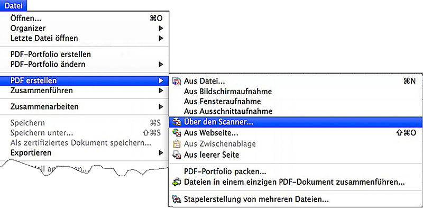Choose Öffnen... from the Datei menu

(x=26, y=18)
